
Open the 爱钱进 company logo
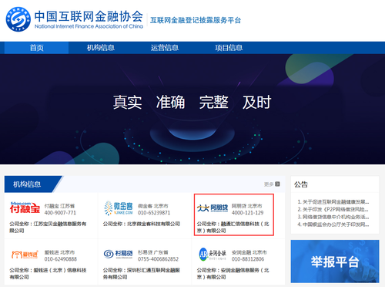click(x=25, y=255)
